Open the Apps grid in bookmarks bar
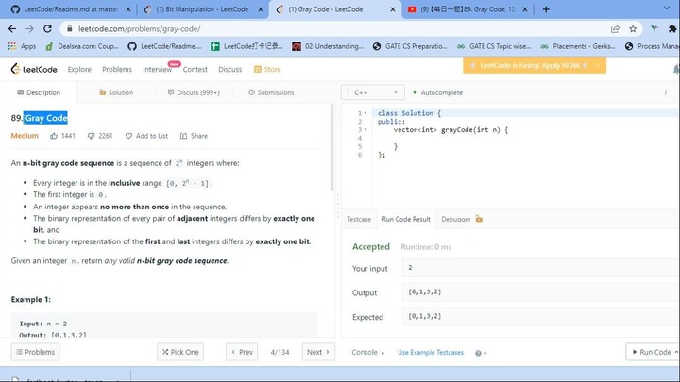680x382 pixels. tap(22, 45)
